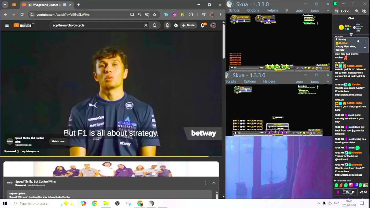Start voice search with the microphone icon
The width and height of the screenshot is (370, 208).
point(167,25)
